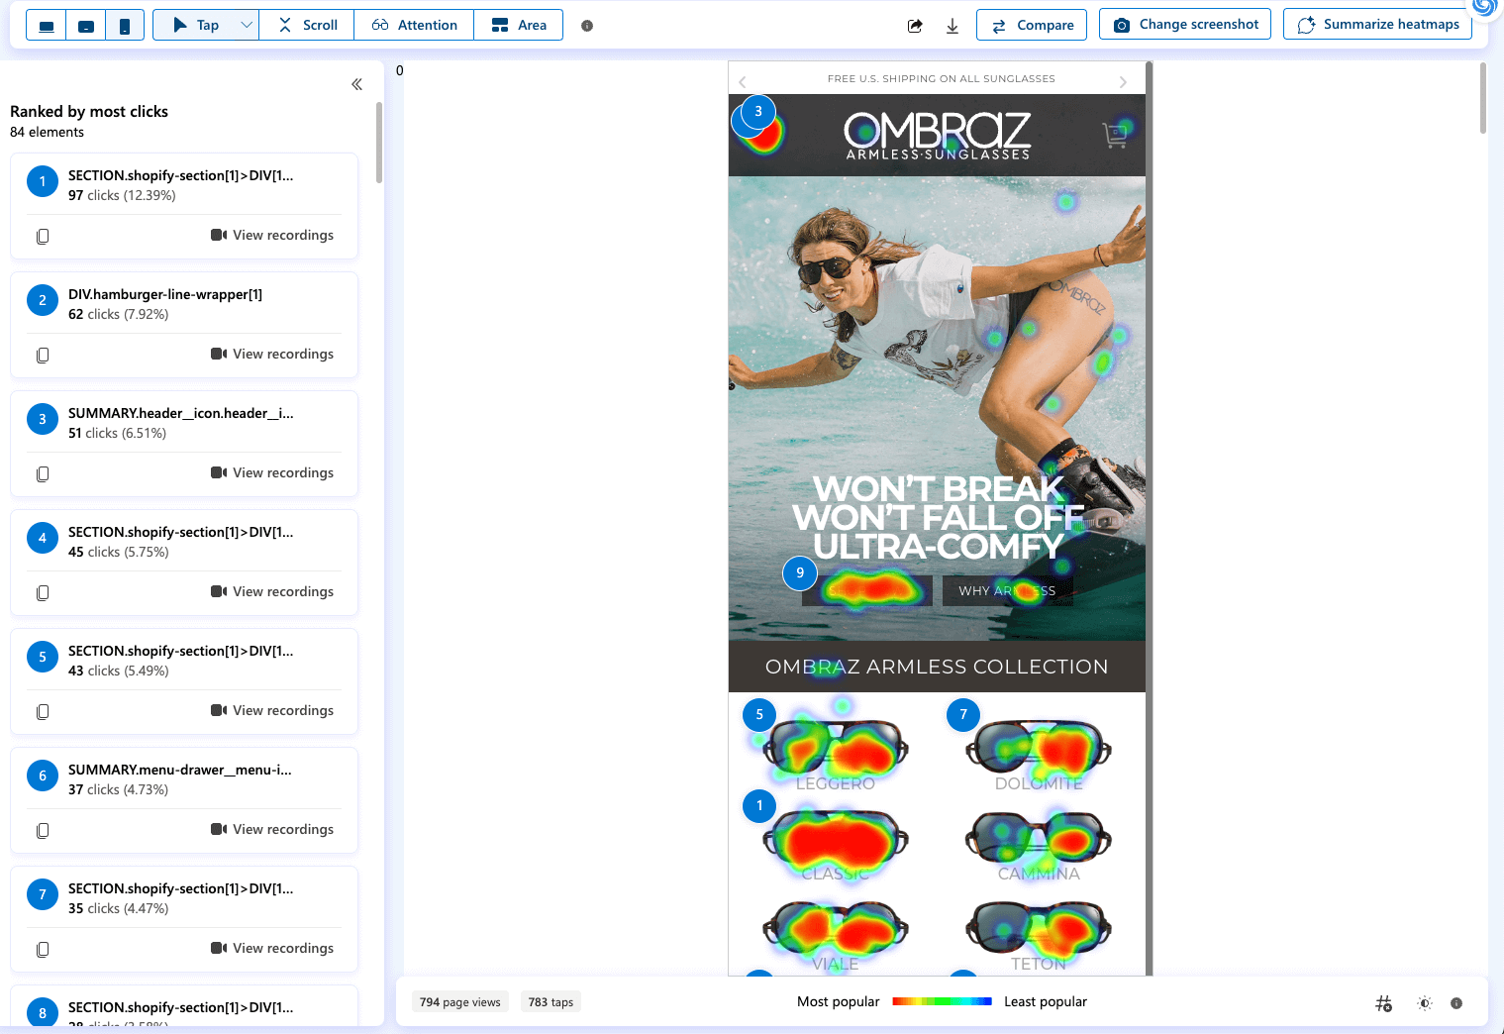The width and height of the screenshot is (1504, 1034).
Task: Switch to desktop (PC) device view
Action: [47, 26]
